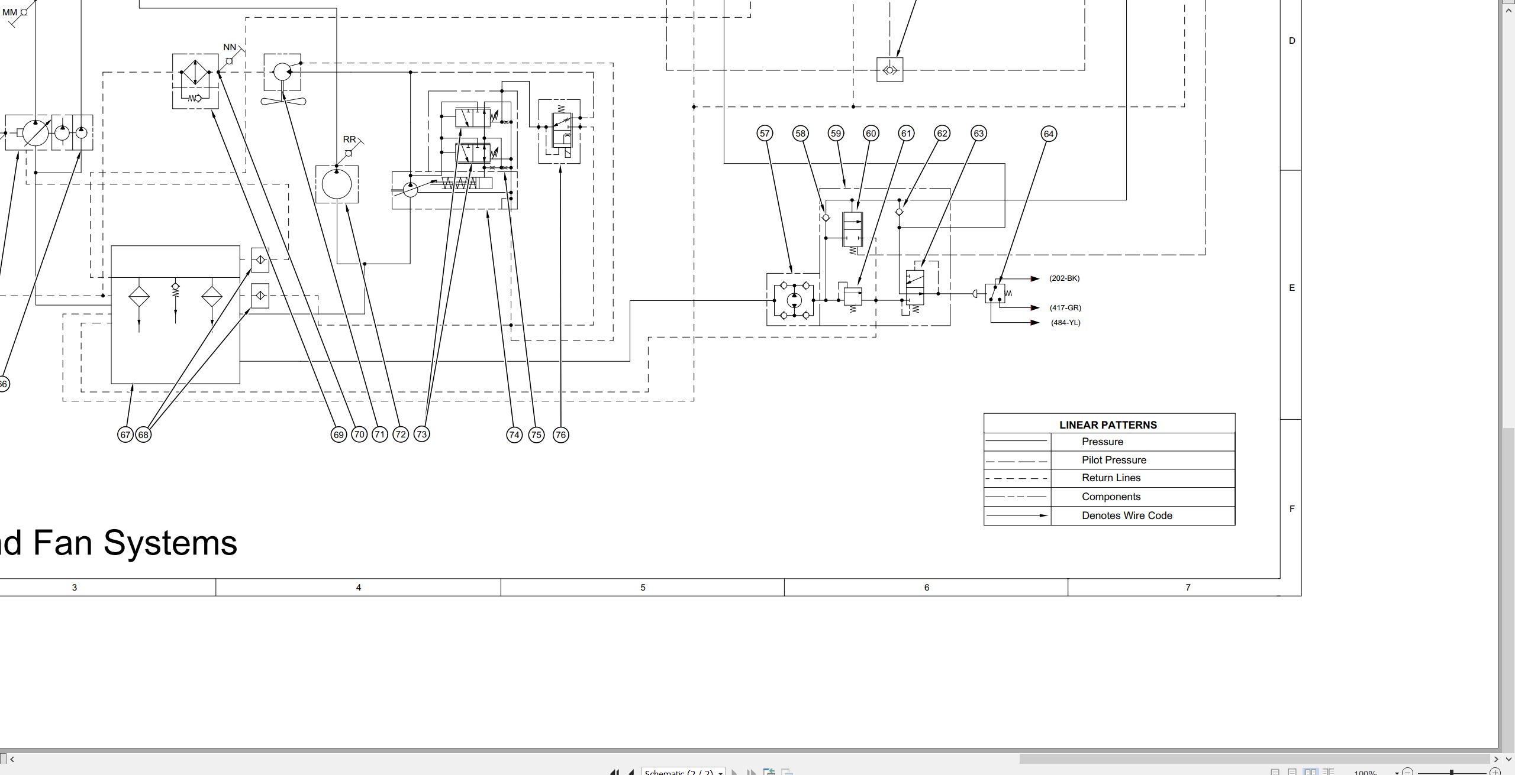Click the go to next view icon
Screen dimensions: 1515x775
[787, 772]
